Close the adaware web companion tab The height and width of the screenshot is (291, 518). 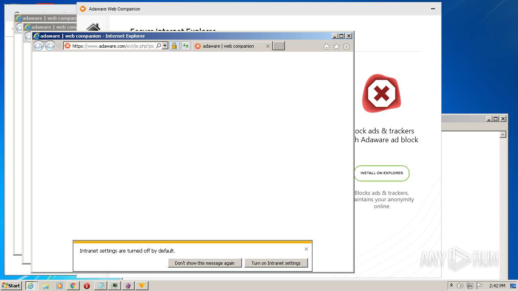pos(267,46)
